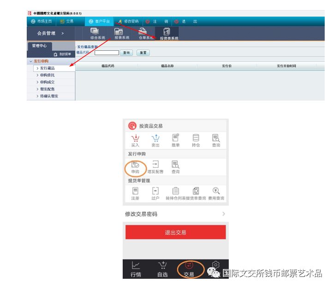
Task: Click the 提货单管理 section heading
Action: coord(139,180)
